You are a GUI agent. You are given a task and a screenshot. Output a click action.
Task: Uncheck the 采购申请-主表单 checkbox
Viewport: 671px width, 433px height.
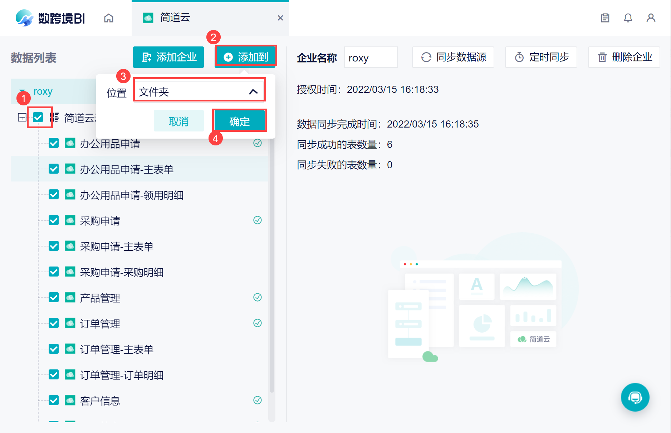[x=54, y=247]
